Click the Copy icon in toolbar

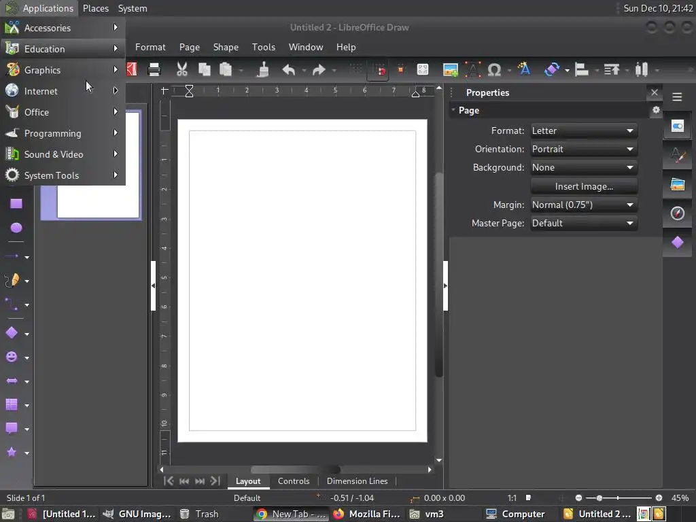pyautogui.click(x=204, y=70)
